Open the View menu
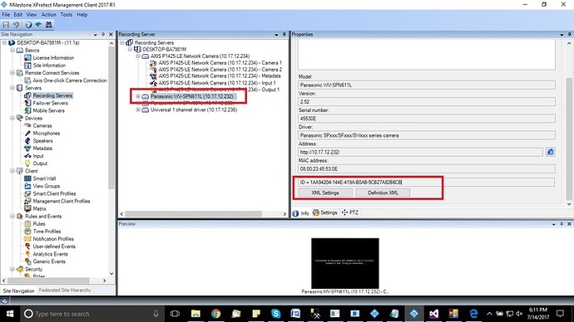 32,15
